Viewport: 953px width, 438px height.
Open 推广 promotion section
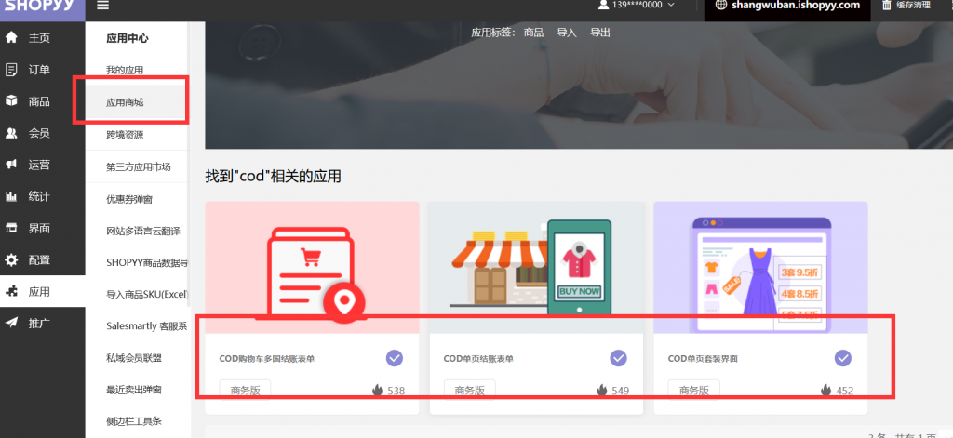38,323
